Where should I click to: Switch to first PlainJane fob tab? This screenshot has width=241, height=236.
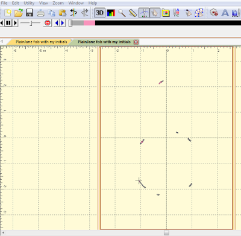[x=42, y=42]
